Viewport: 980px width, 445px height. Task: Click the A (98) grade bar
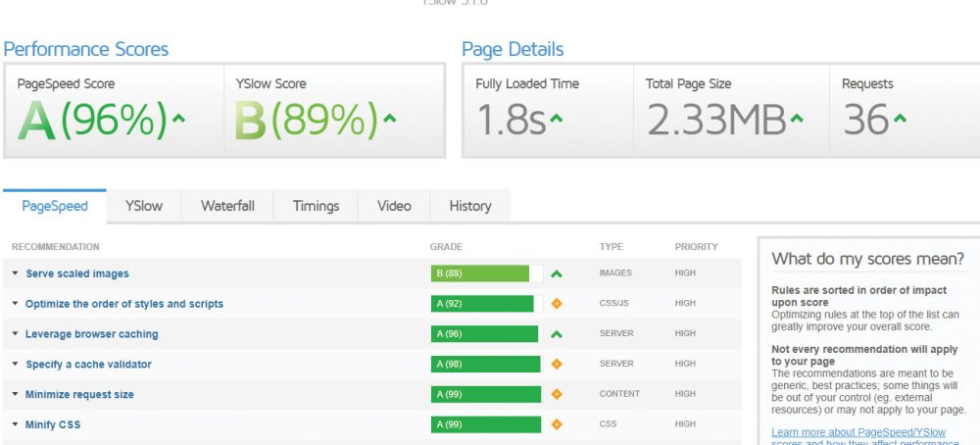click(486, 365)
